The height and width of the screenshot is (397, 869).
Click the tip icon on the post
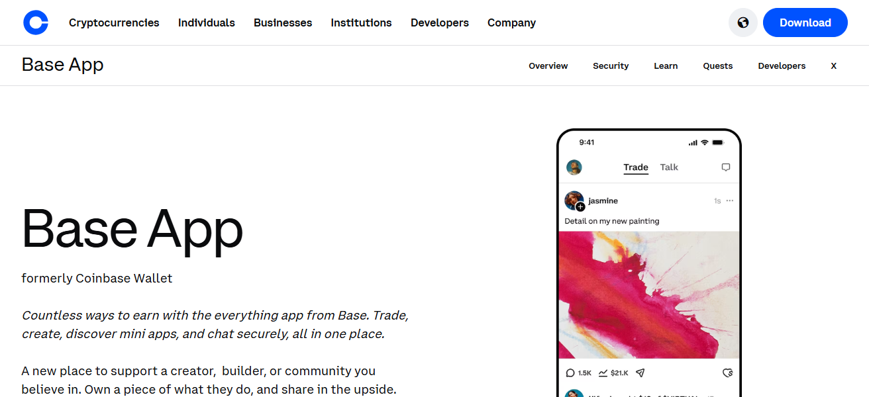[727, 373]
